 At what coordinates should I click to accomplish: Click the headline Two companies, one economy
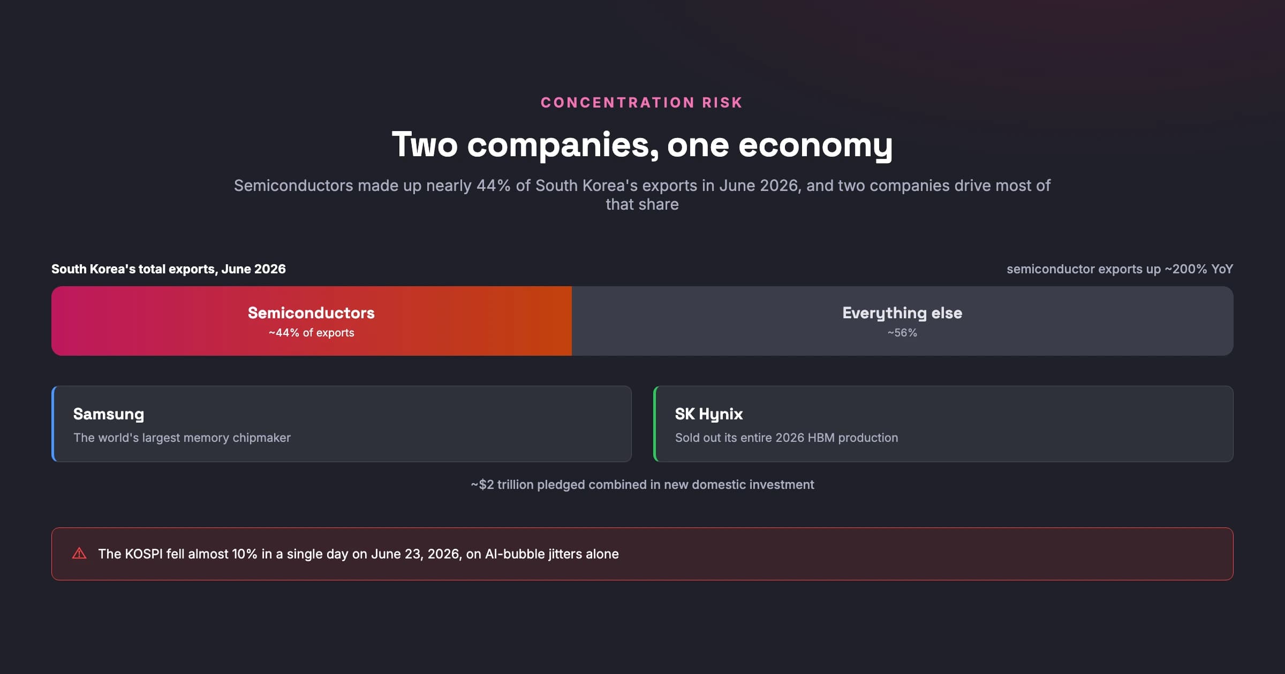pyautogui.click(x=642, y=144)
